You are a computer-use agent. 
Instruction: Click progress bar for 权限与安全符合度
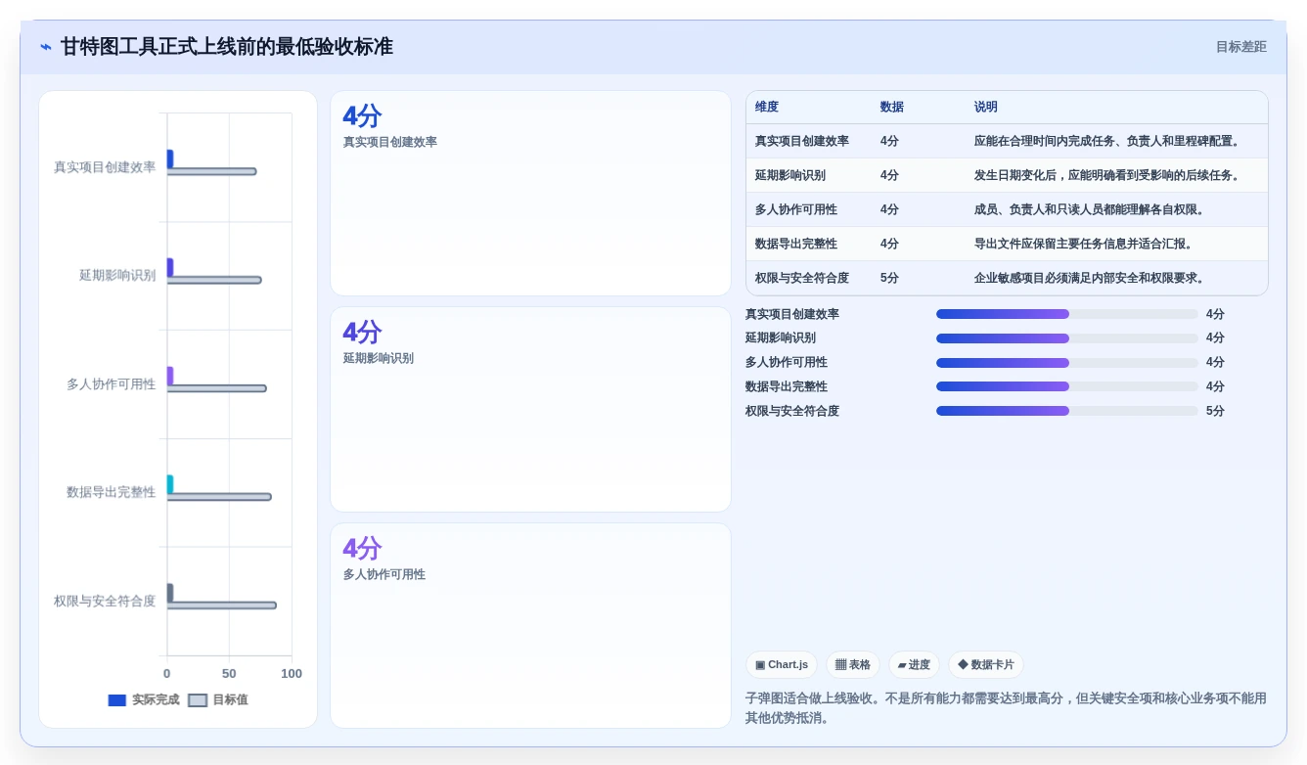1066,411
